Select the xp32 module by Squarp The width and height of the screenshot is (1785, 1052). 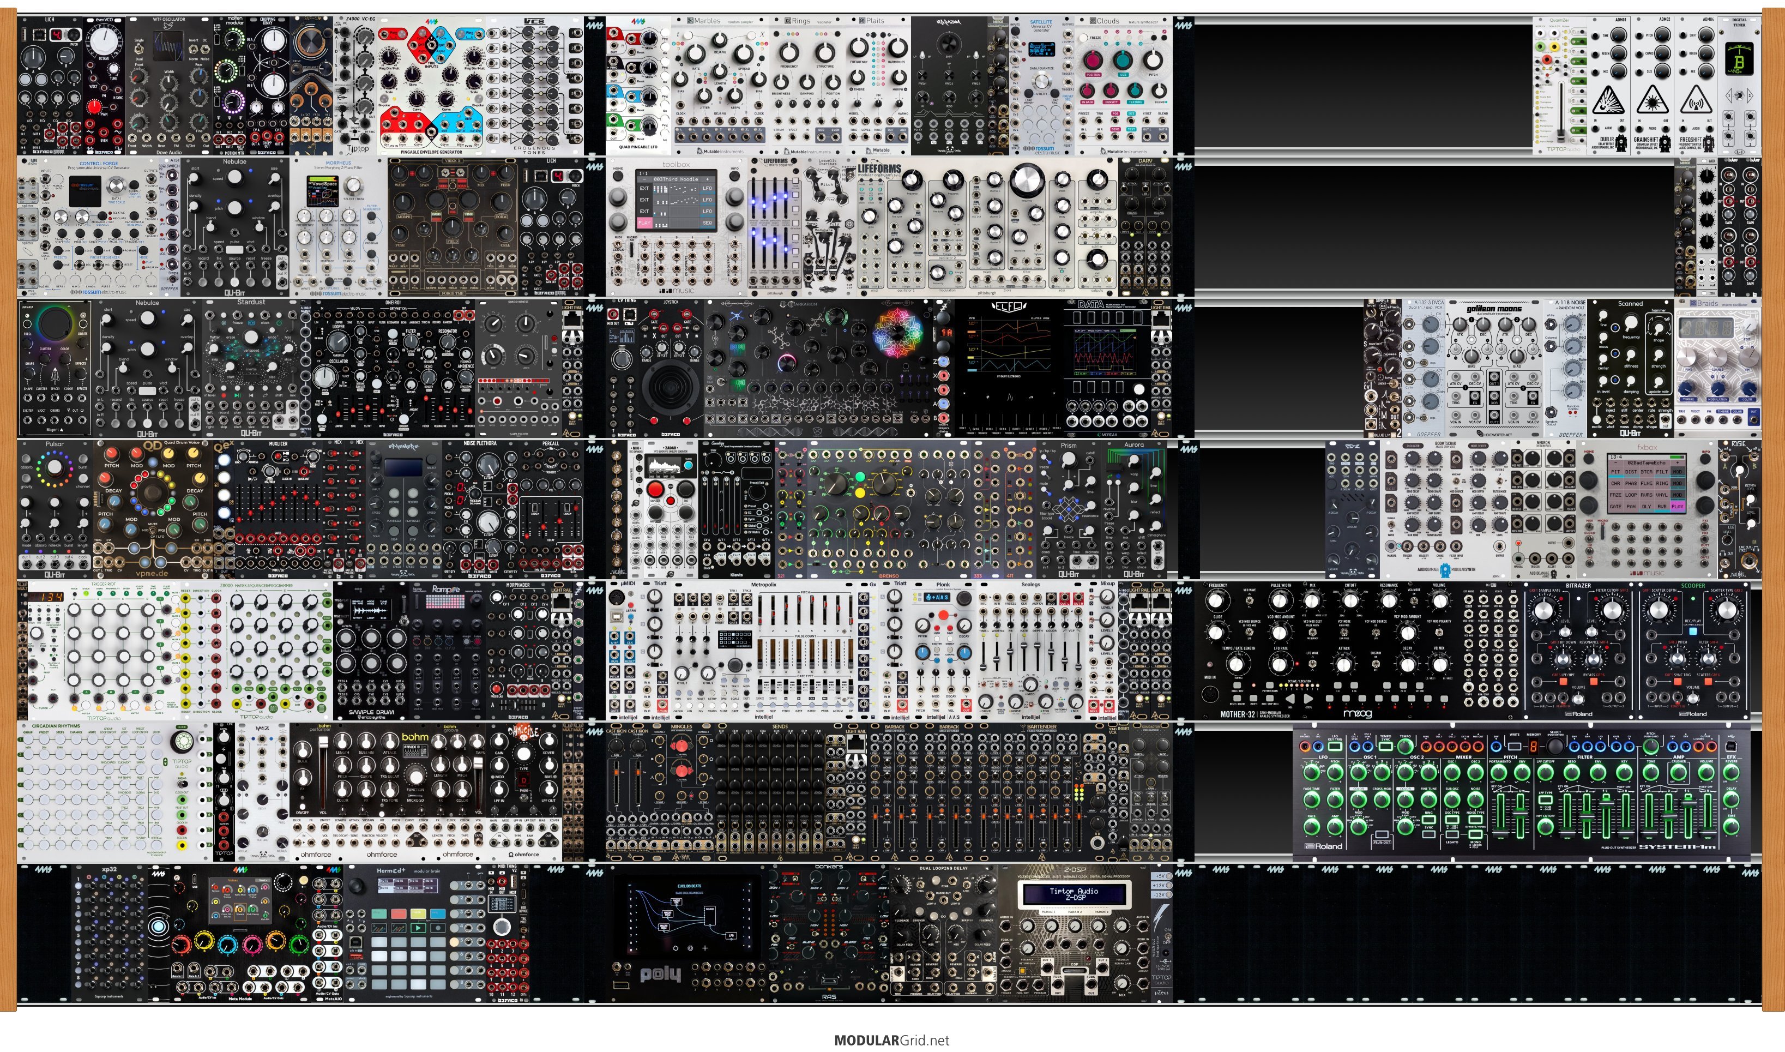point(110,933)
